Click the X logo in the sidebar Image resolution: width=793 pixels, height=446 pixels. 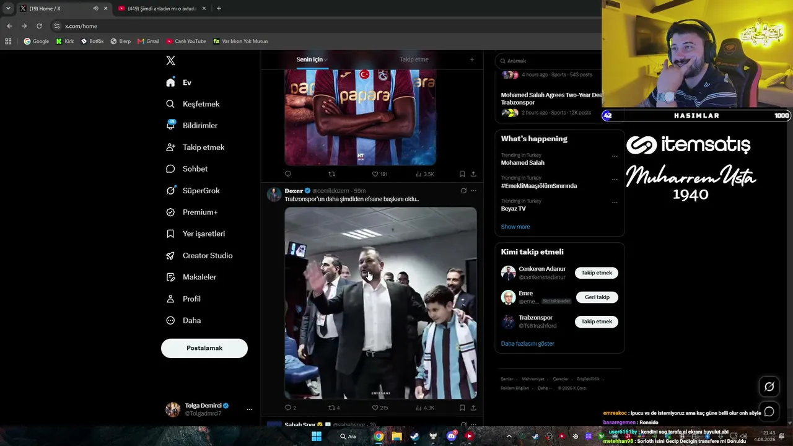click(171, 61)
